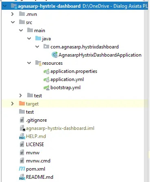Select the agnasarp-hystrix-dashboard.iml file name

(x=60, y=128)
